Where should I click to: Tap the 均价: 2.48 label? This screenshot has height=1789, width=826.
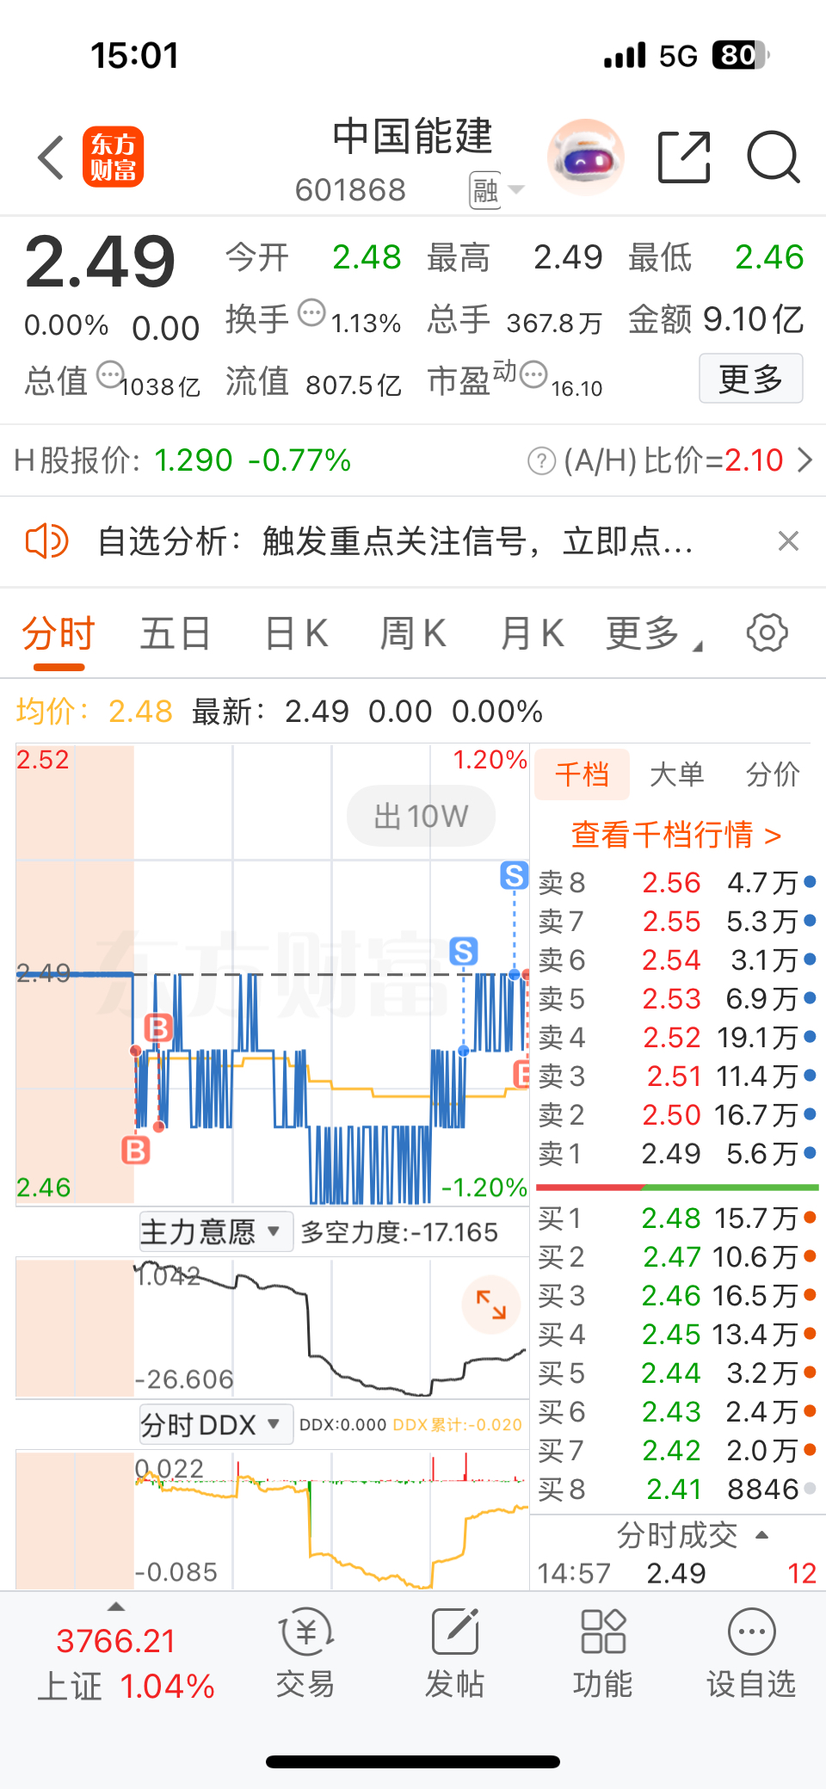tap(95, 712)
